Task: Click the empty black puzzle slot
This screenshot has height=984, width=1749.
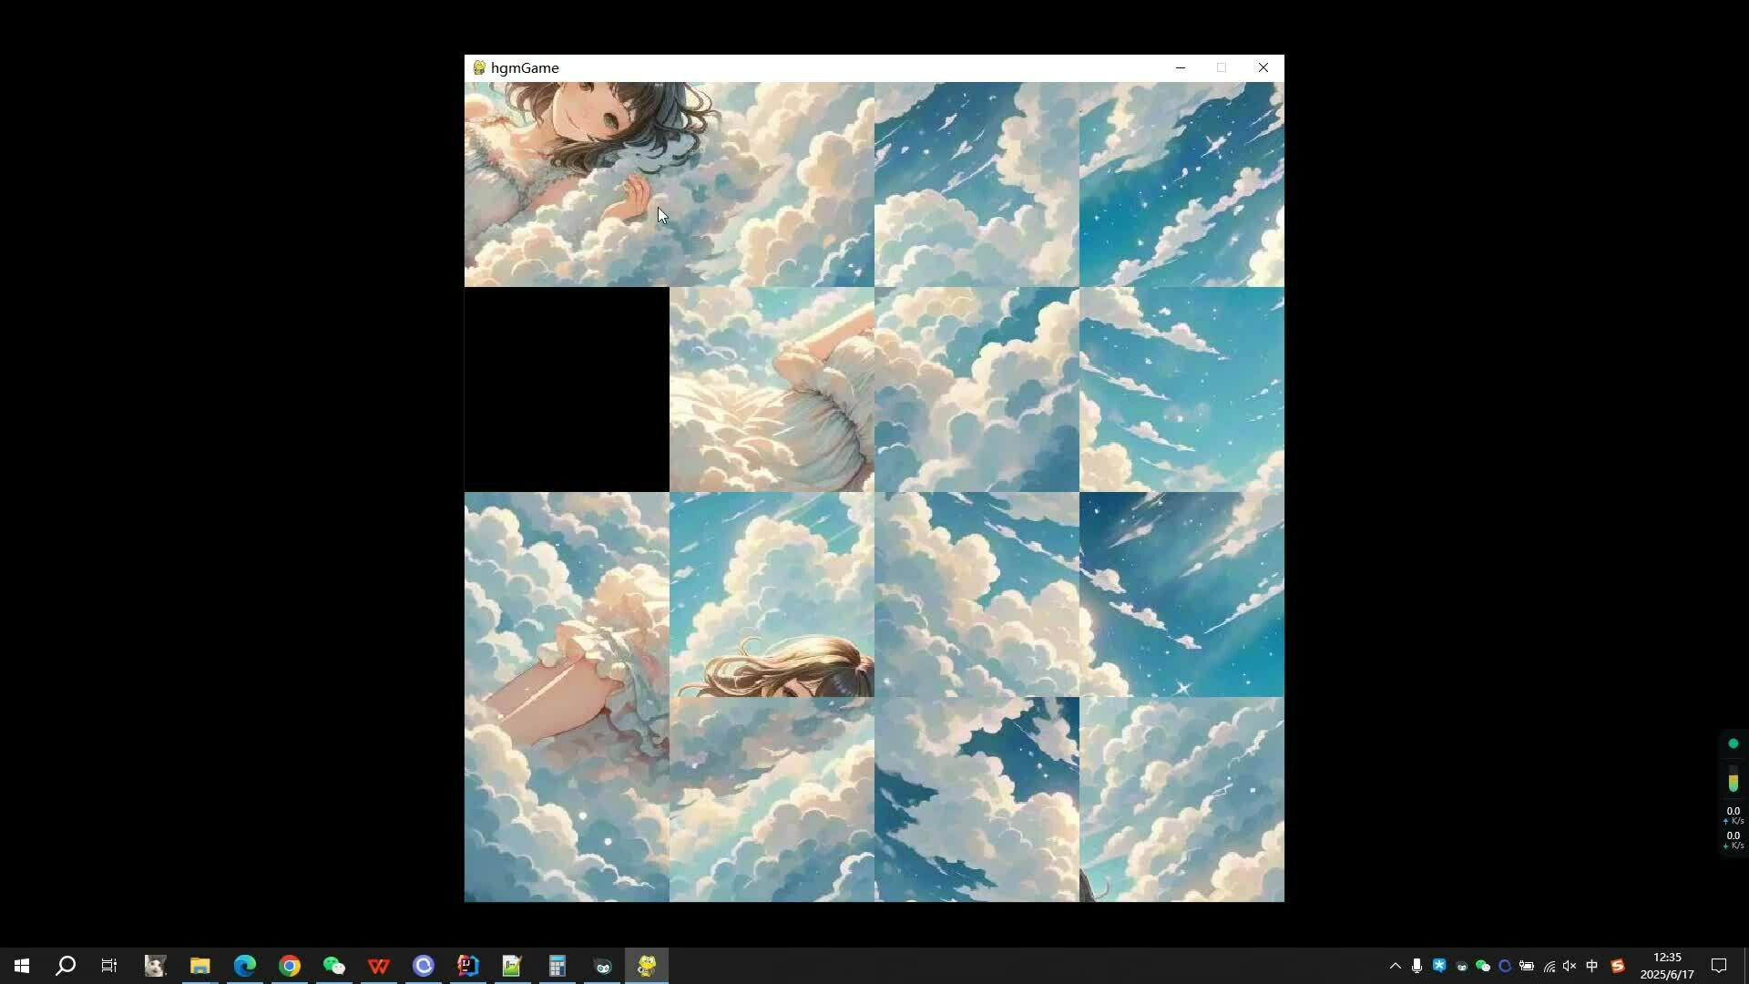Action: pos(567,390)
